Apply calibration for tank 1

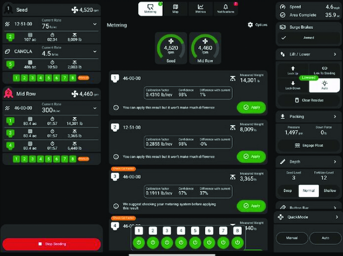click(x=251, y=107)
